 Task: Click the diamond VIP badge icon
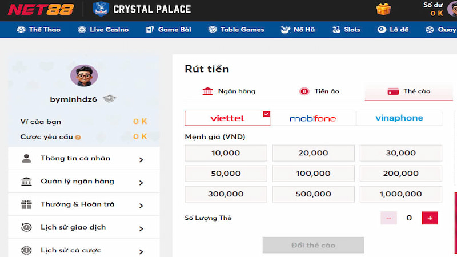click(x=109, y=99)
